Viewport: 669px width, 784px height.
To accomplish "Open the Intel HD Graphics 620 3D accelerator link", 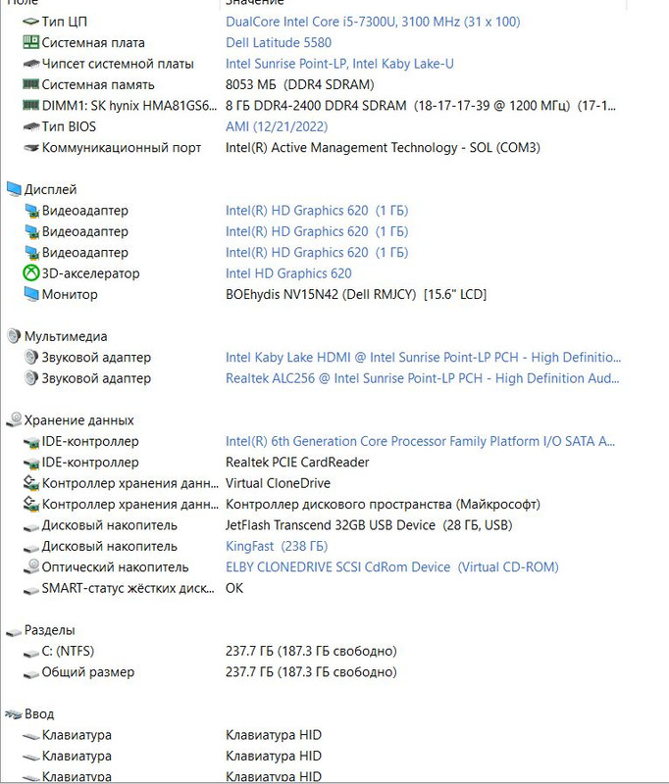I will tap(288, 273).
